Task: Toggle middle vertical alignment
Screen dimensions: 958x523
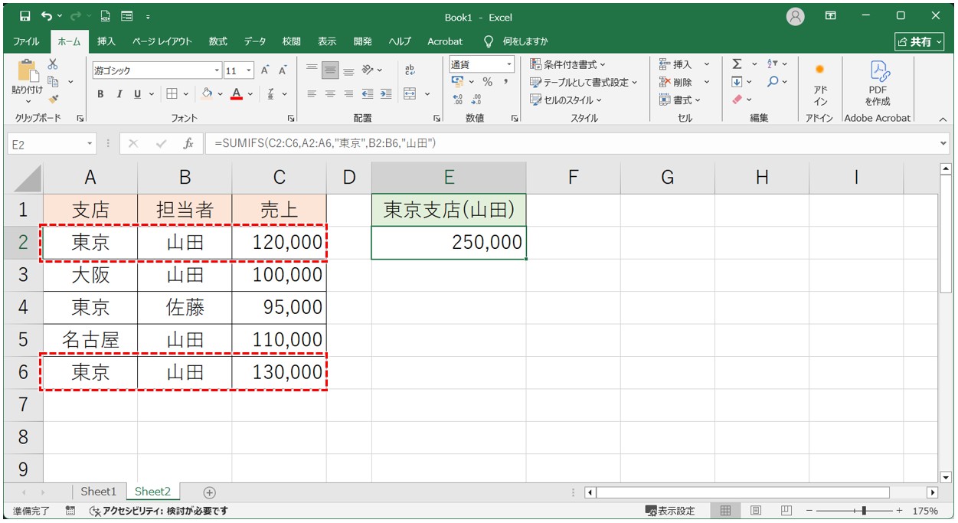Action: point(330,70)
